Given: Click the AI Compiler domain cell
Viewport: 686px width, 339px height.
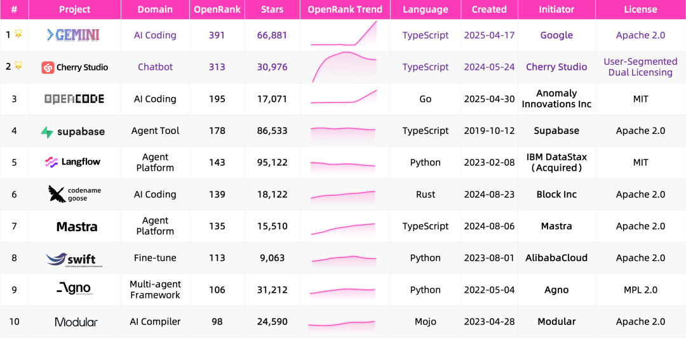Looking at the screenshot, I should pyautogui.click(x=156, y=321).
